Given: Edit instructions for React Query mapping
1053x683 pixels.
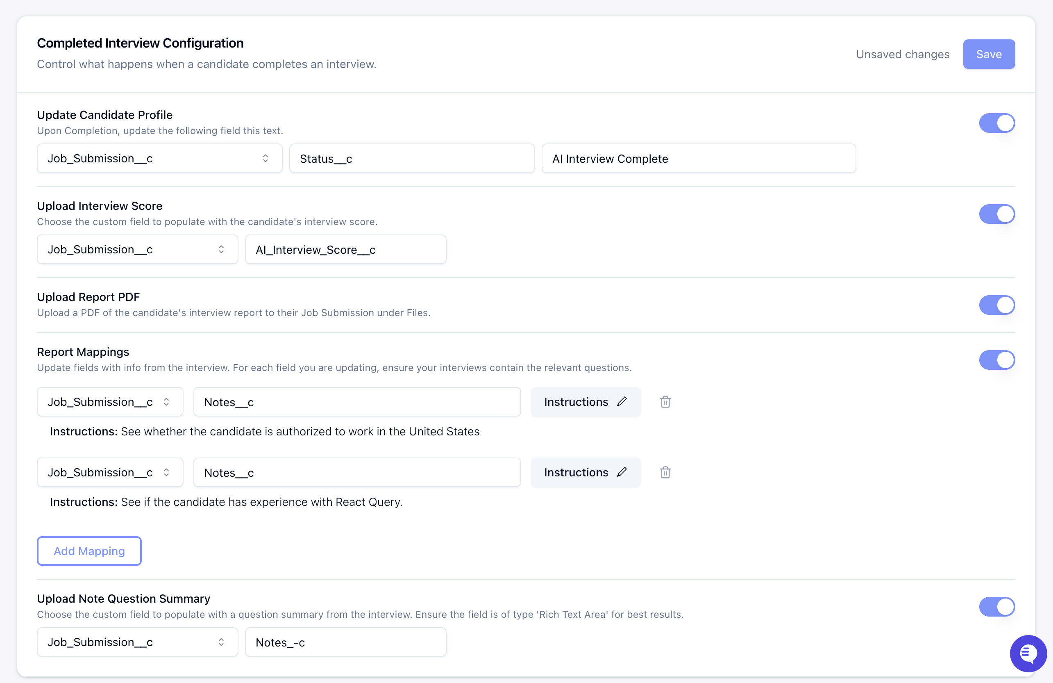Looking at the screenshot, I should (x=586, y=472).
